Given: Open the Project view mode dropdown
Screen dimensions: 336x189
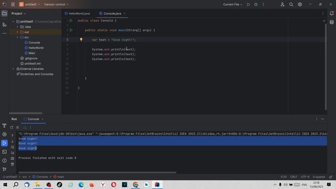Looking at the screenshot, I should [18, 14].
